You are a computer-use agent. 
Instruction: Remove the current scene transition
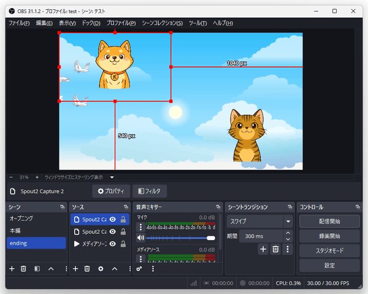click(x=275, y=249)
